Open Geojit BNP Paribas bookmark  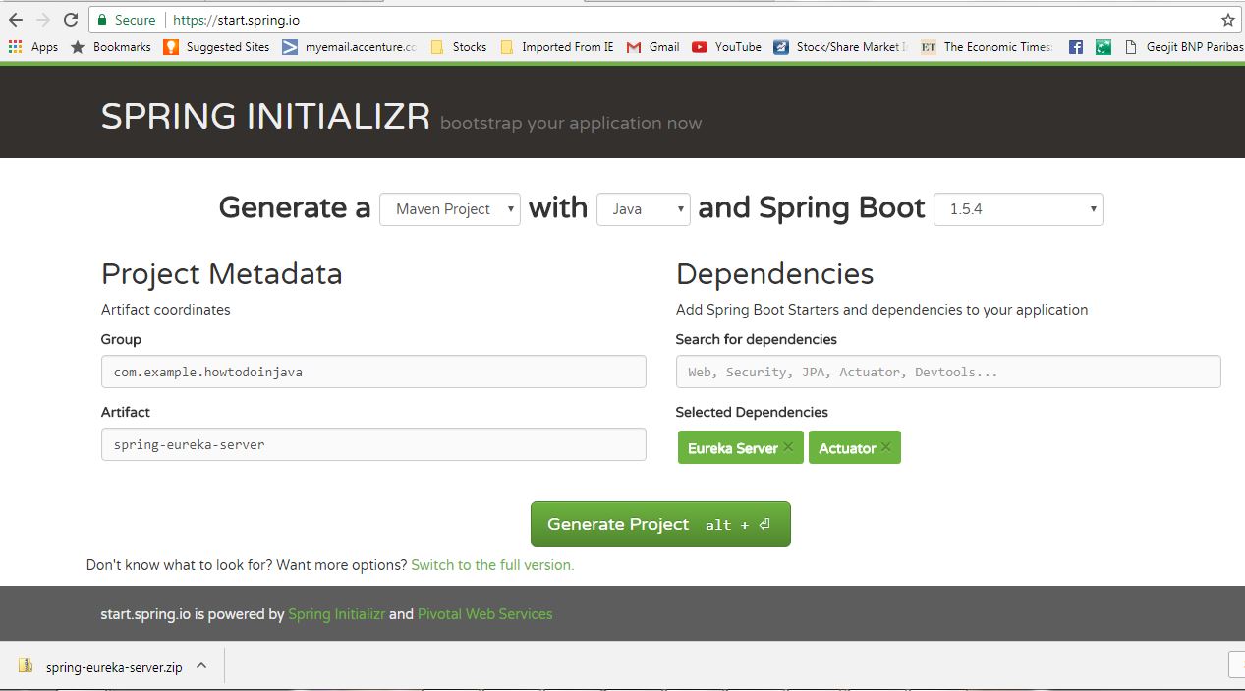click(1183, 47)
